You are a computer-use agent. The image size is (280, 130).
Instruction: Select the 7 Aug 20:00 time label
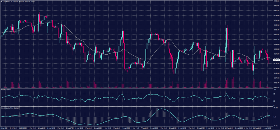154,128
